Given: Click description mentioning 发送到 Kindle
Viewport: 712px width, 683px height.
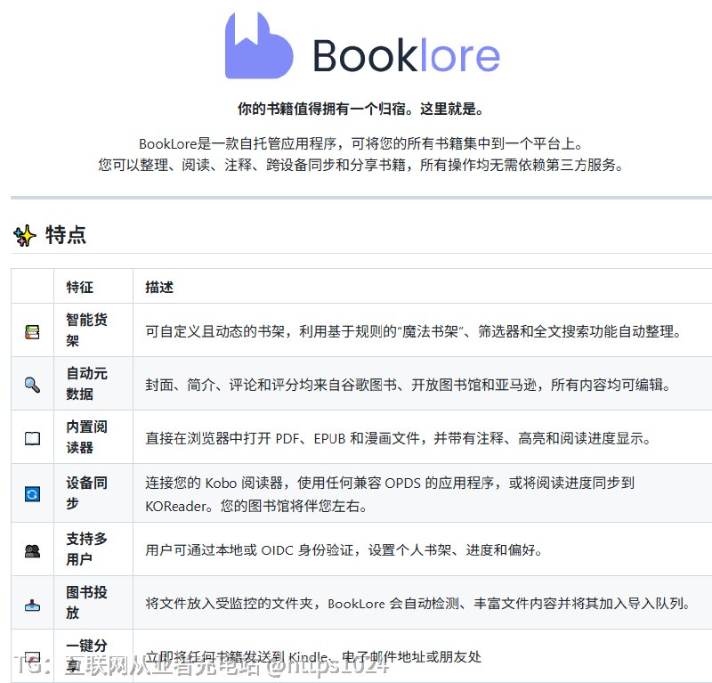Looking at the screenshot, I should [x=313, y=657].
